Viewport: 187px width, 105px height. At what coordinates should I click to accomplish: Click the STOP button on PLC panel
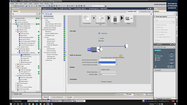pyautogui.click(x=172, y=57)
